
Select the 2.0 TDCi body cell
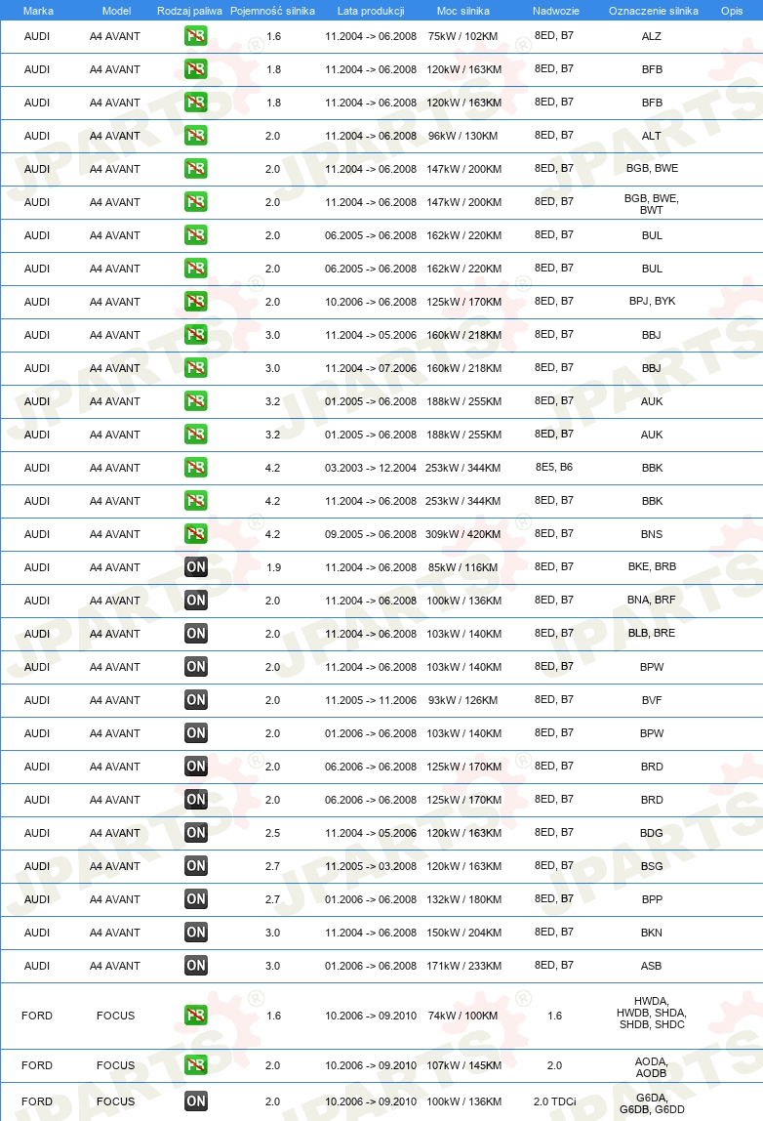[554, 1101]
